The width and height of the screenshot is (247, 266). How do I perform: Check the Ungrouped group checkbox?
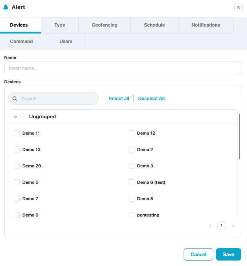(x=23, y=117)
